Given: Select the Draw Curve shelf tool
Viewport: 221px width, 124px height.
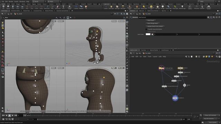Looking at the screenshot, I should click(x=47, y=7).
